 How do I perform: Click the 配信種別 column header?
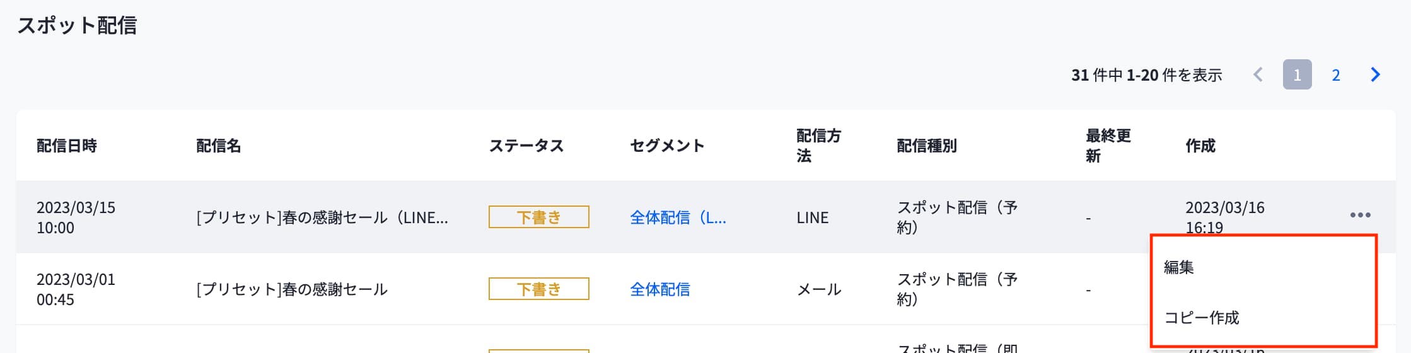[x=926, y=146]
